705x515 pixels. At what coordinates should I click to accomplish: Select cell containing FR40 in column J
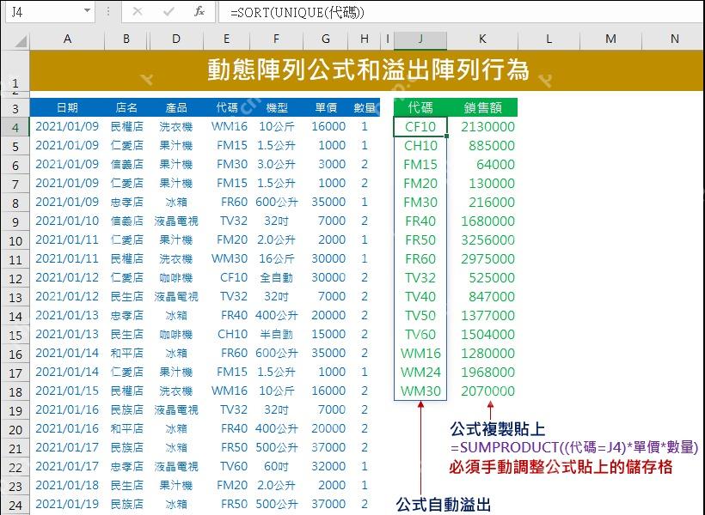click(x=420, y=221)
